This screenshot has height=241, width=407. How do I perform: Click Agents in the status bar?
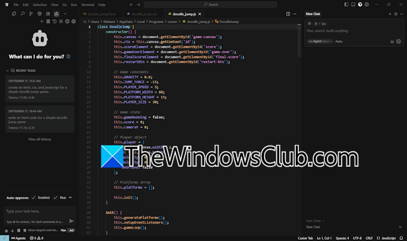tap(19, 238)
